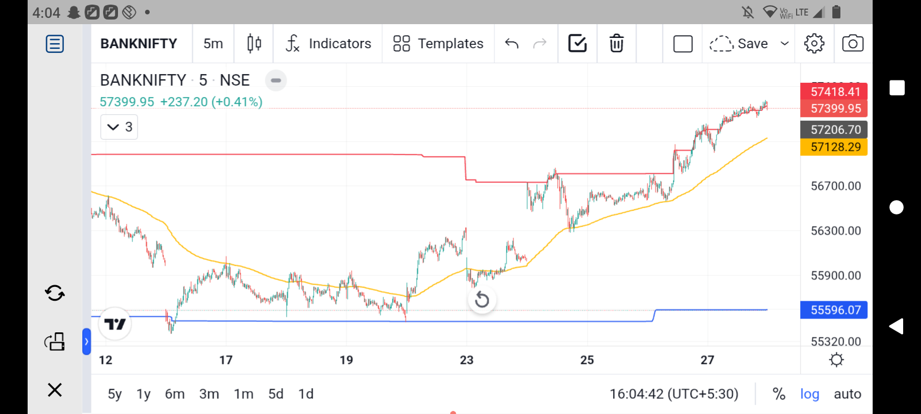The height and width of the screenshot is (414, 921).
Task: Click the gray 57206.70 price label
Action: (x=834, y=130)
